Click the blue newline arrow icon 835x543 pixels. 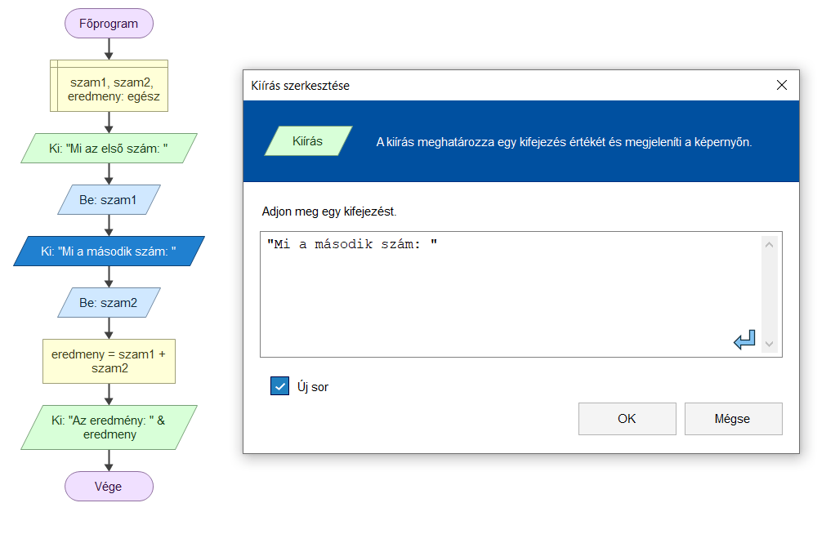[744, 340]
